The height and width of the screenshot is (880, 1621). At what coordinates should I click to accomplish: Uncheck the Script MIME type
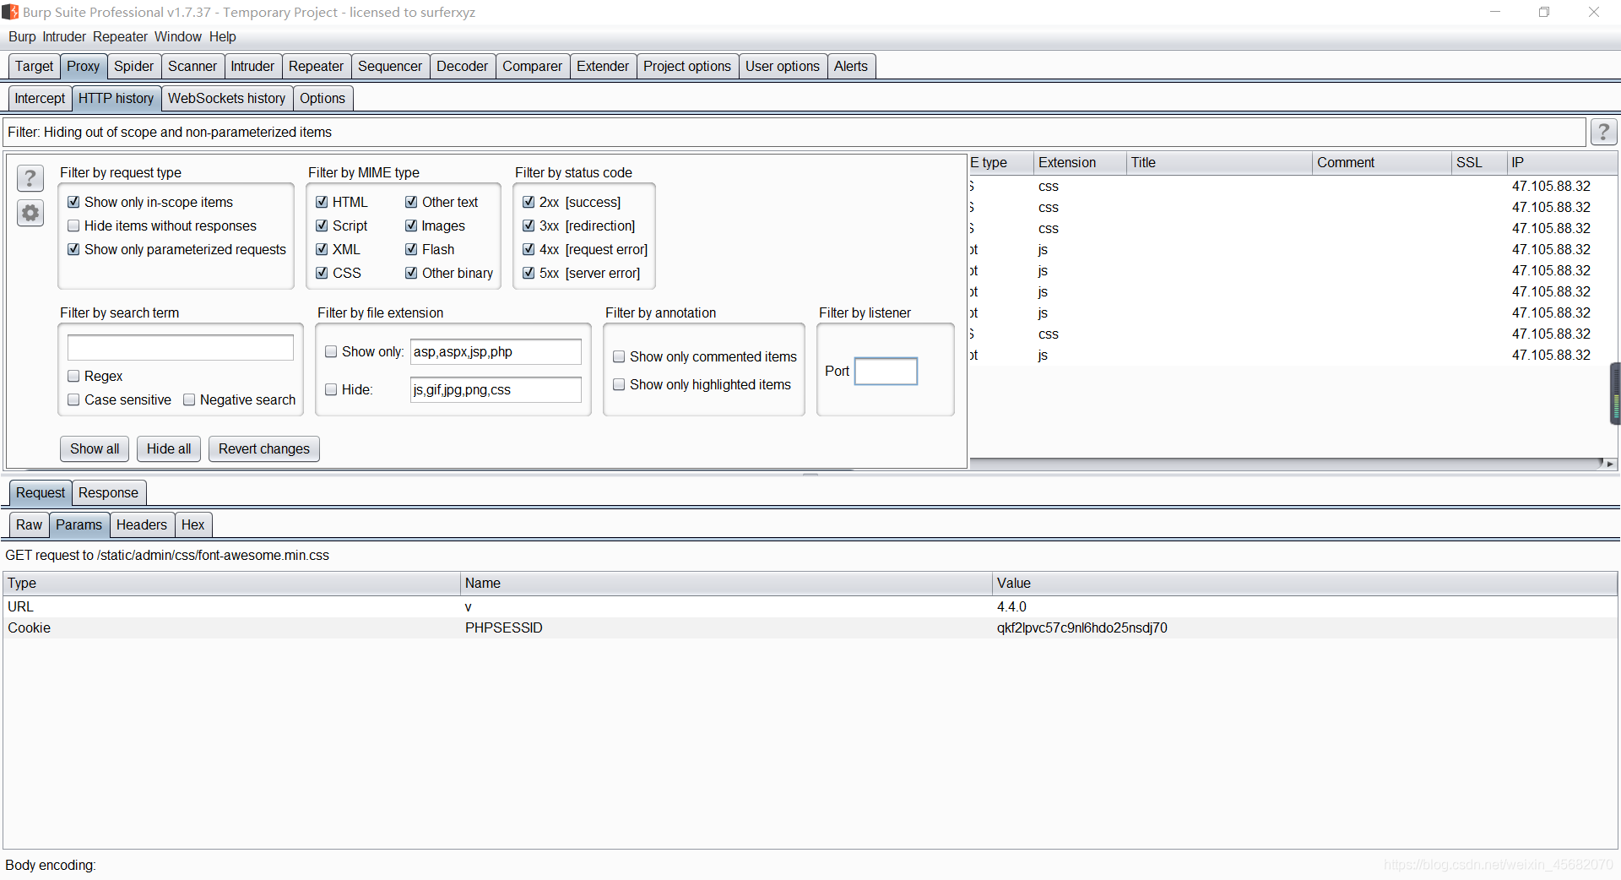pyautogui.click(x=322, y=225)
